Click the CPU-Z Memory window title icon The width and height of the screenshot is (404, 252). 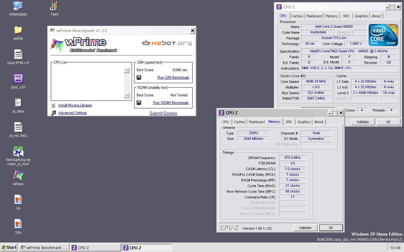[x=222, y=113]
